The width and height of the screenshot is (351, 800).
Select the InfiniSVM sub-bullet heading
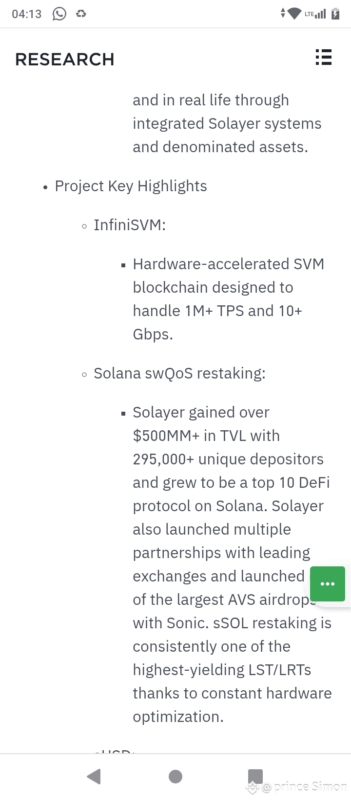click(x=130, y=225)
